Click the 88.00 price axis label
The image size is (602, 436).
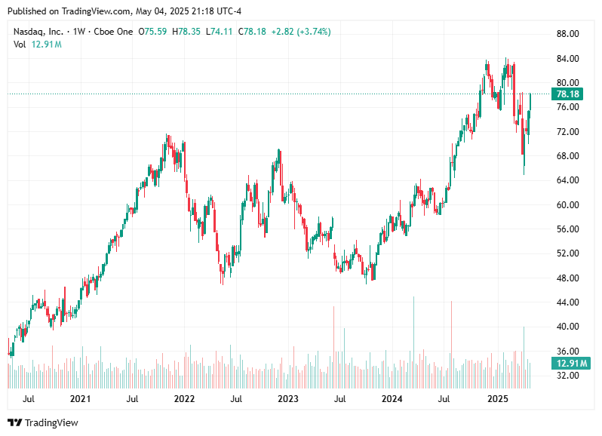click(x=567, y=34)
